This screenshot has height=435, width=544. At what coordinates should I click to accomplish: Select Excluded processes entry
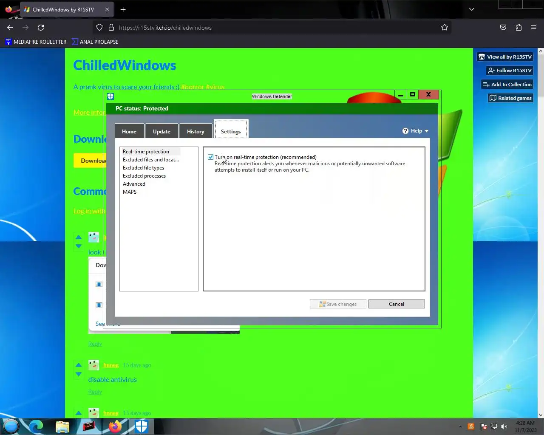144,176
